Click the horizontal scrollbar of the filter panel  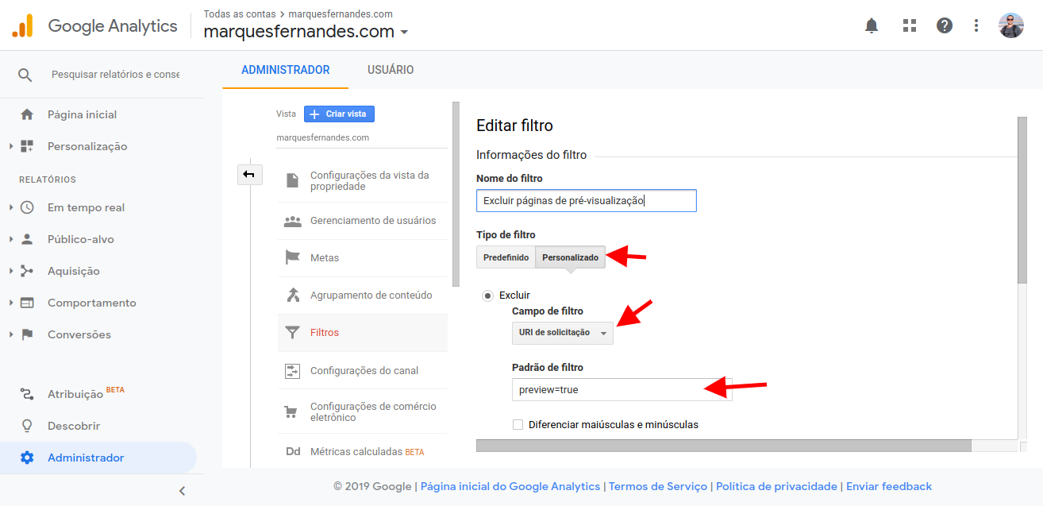pyautogui.click(x=724, y=446)
